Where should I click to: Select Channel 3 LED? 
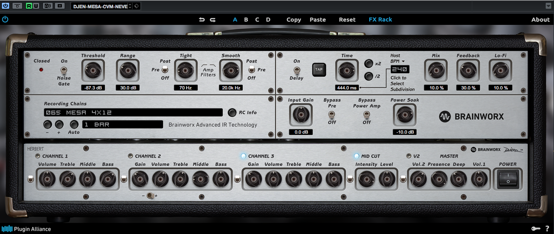243,156
